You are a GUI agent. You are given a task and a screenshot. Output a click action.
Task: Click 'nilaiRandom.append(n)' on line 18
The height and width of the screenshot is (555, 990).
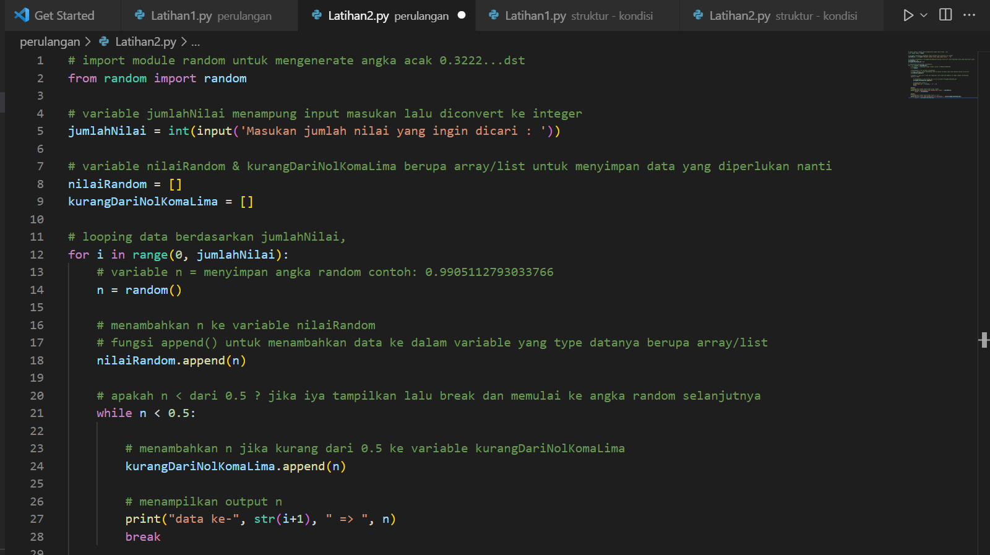pyautogui.click(x=171, y=361)
